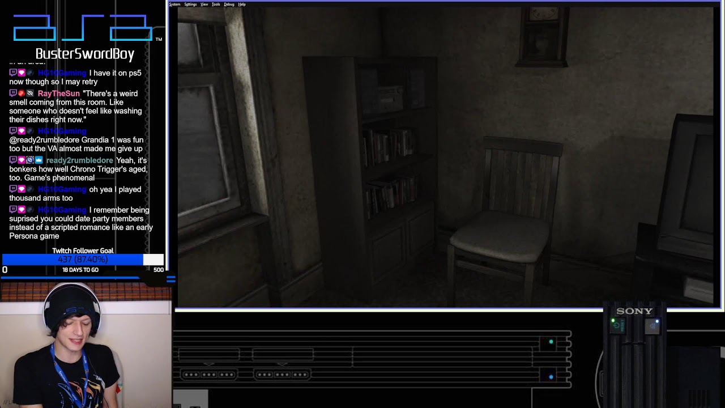Open the Tools menu
This screenshot has height=408, width=725.
coord(216,4)
